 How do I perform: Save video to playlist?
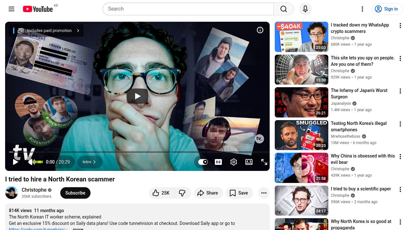(239, 193)
